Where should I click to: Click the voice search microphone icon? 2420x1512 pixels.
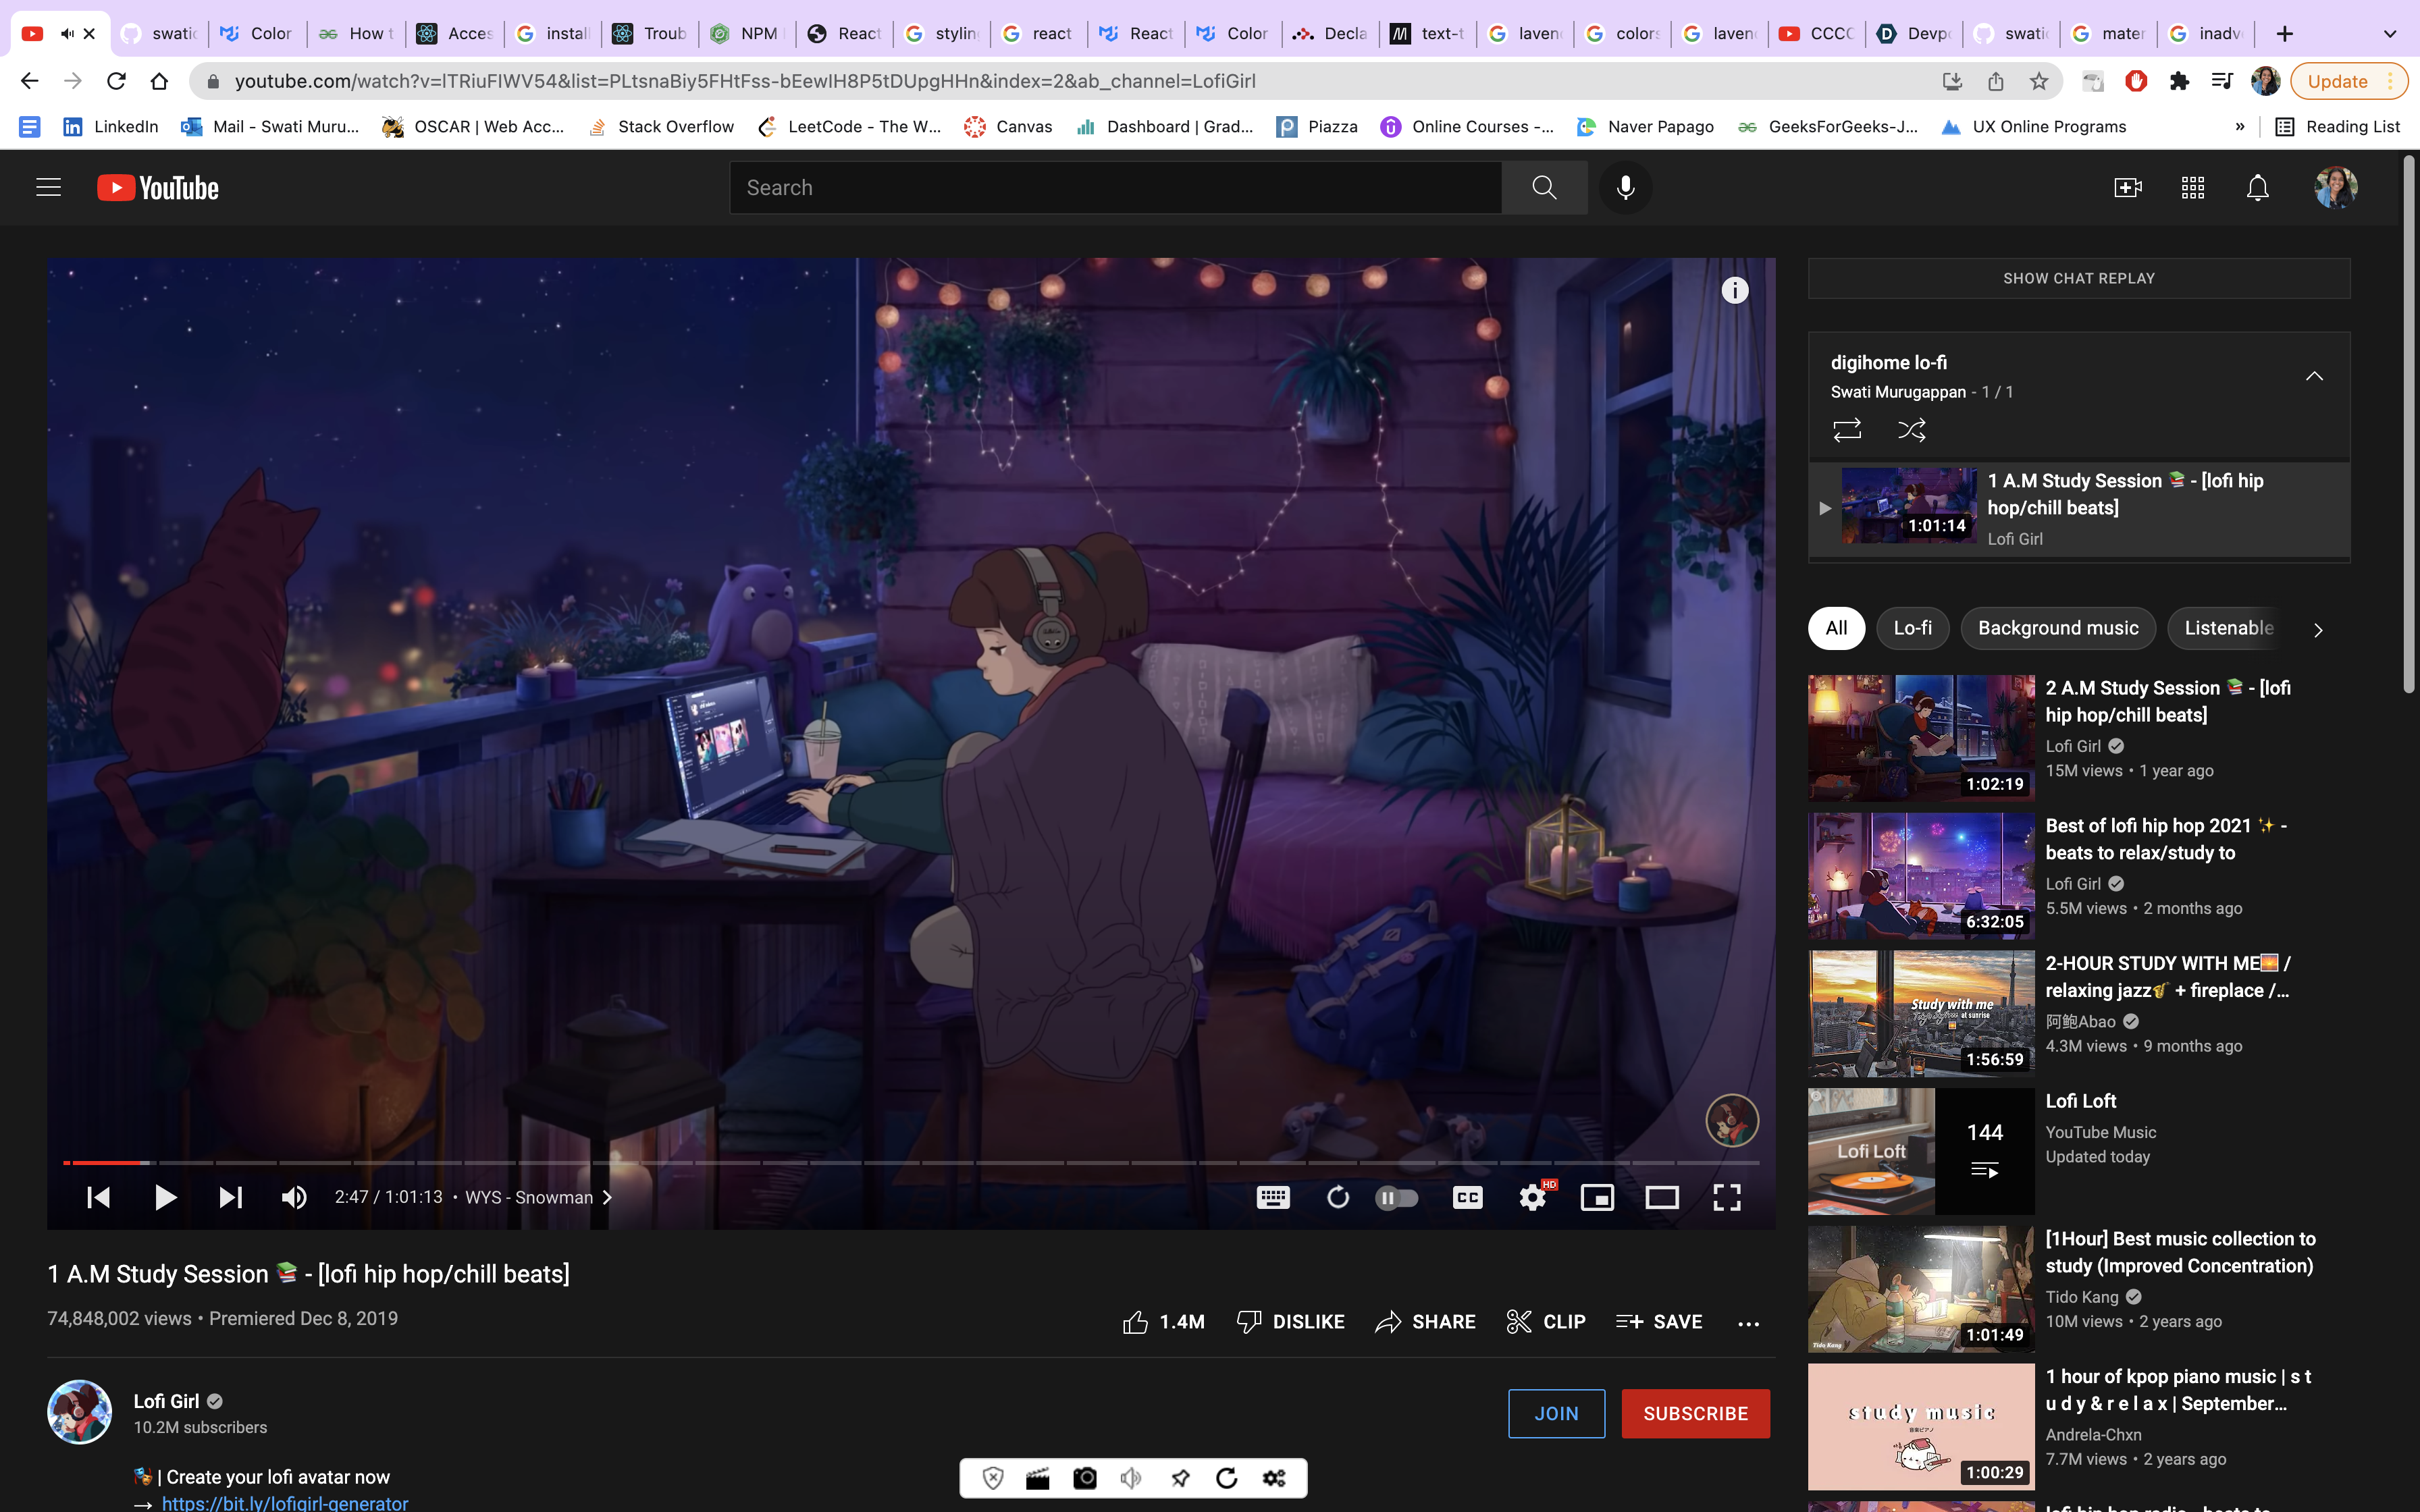tap(1625, 187)
